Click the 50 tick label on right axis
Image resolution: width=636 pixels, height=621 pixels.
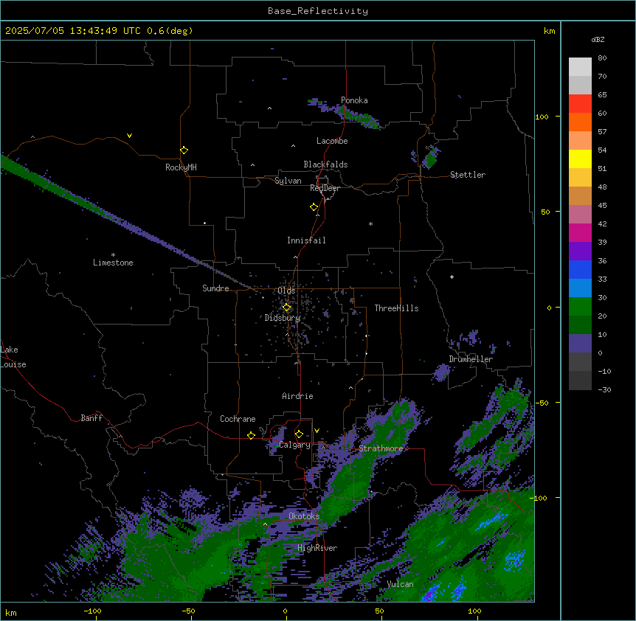point(545,212)
